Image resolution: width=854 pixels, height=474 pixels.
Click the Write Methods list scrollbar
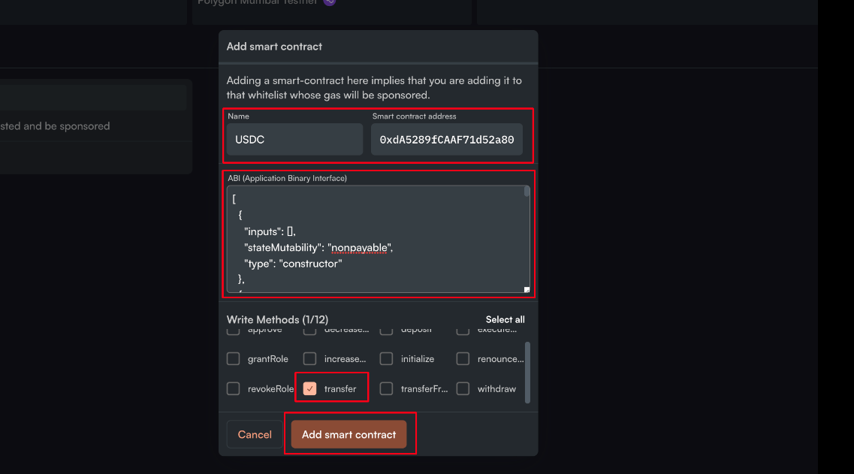tap(527, 372)
